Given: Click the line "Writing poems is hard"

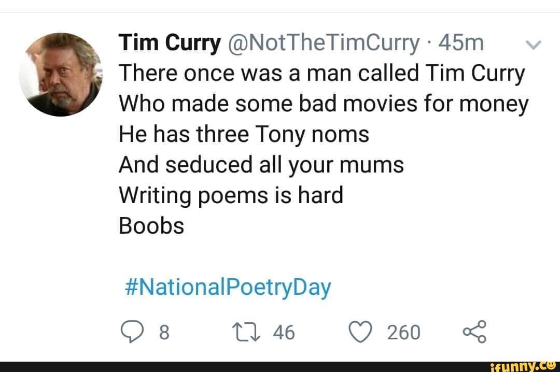Looking at the screenshot, I should (231, 195).
